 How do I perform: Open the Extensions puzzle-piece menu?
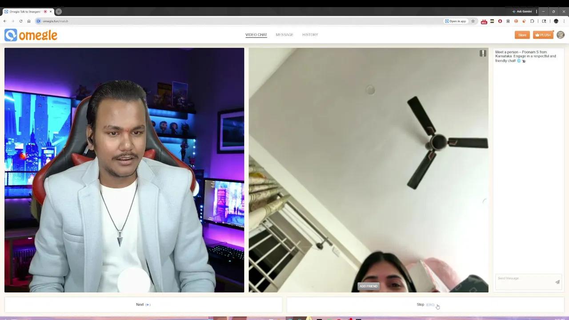tap(532, 21)
